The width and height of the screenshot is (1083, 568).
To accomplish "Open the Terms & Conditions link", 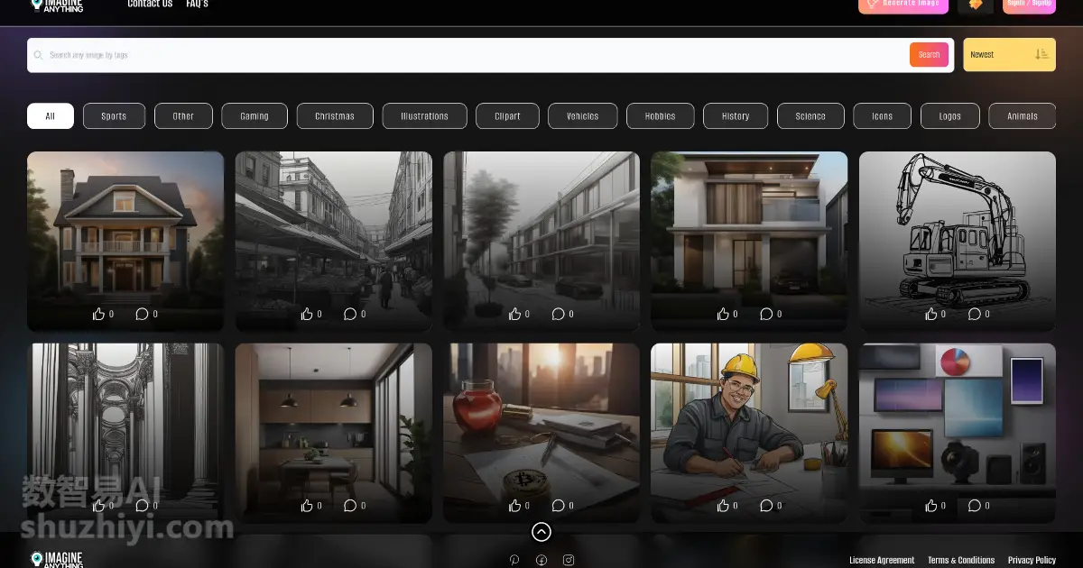I will [961, 561].
